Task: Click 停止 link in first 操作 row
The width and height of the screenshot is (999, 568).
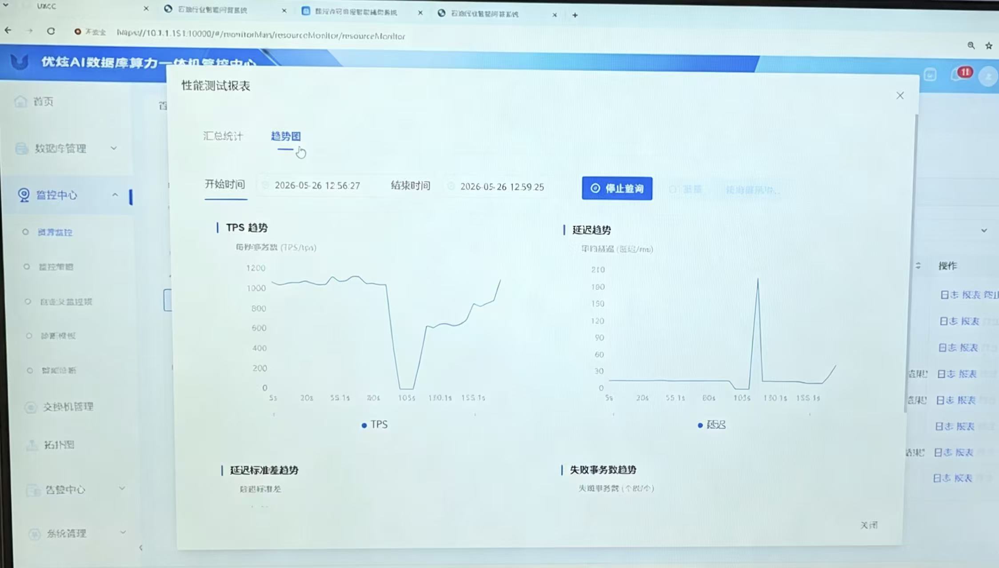Action: (991, 295)
